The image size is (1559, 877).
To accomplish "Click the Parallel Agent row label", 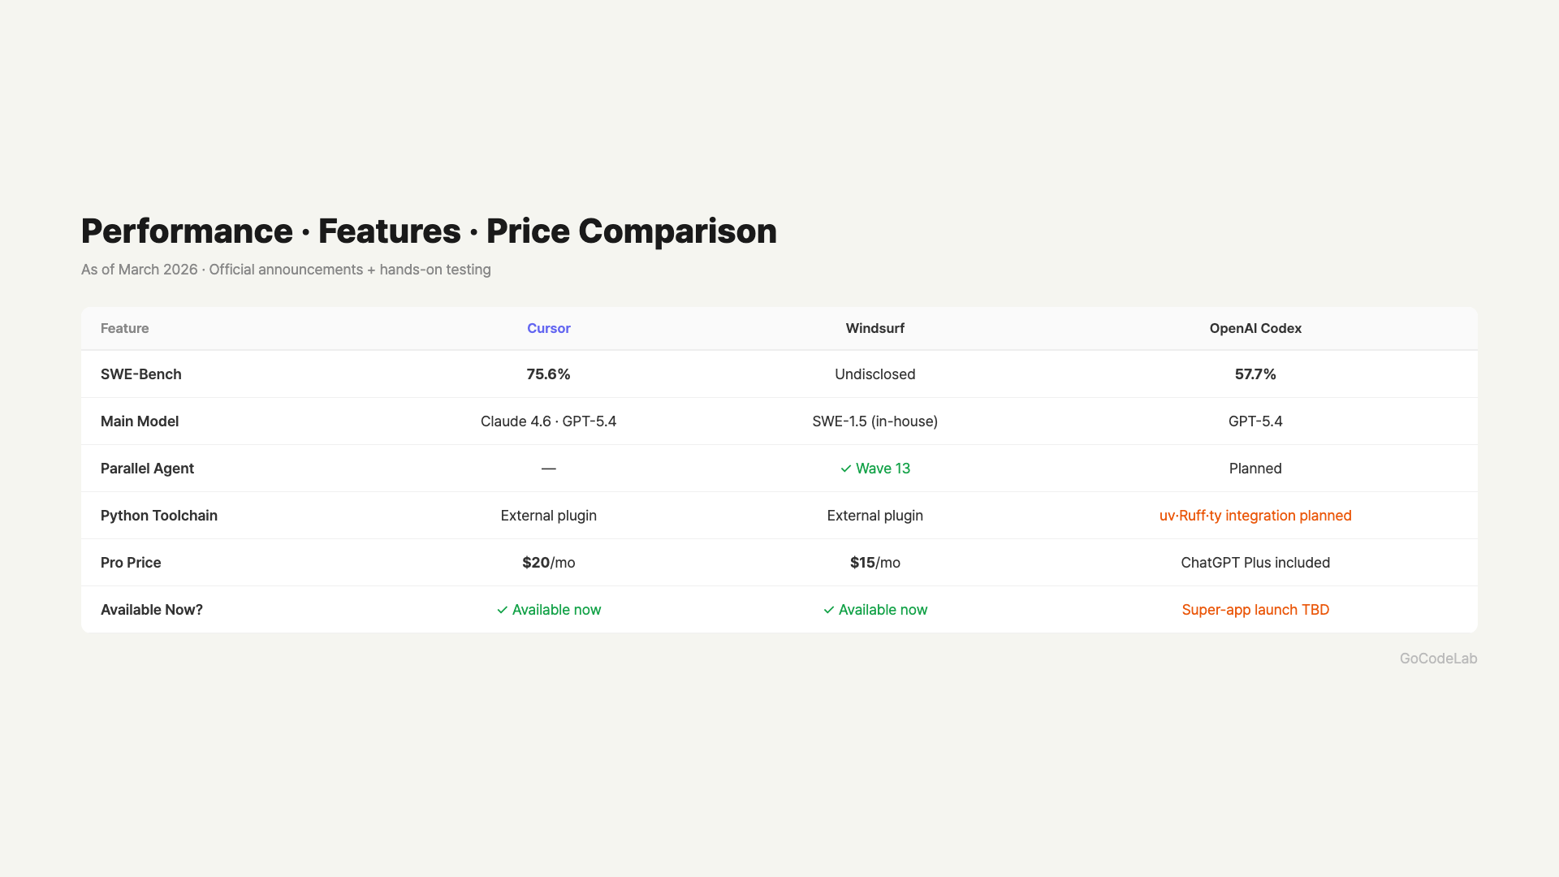I will [x=147, y=469].
